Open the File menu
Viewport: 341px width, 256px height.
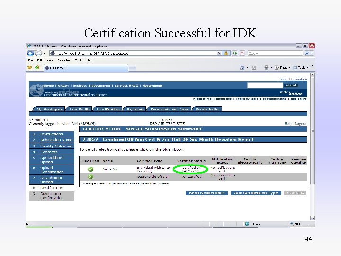[x=30, y=60]
